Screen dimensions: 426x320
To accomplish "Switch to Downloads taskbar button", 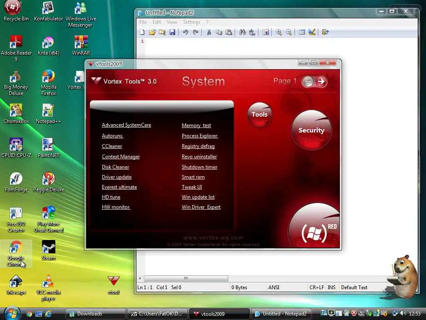I will 95,314.
